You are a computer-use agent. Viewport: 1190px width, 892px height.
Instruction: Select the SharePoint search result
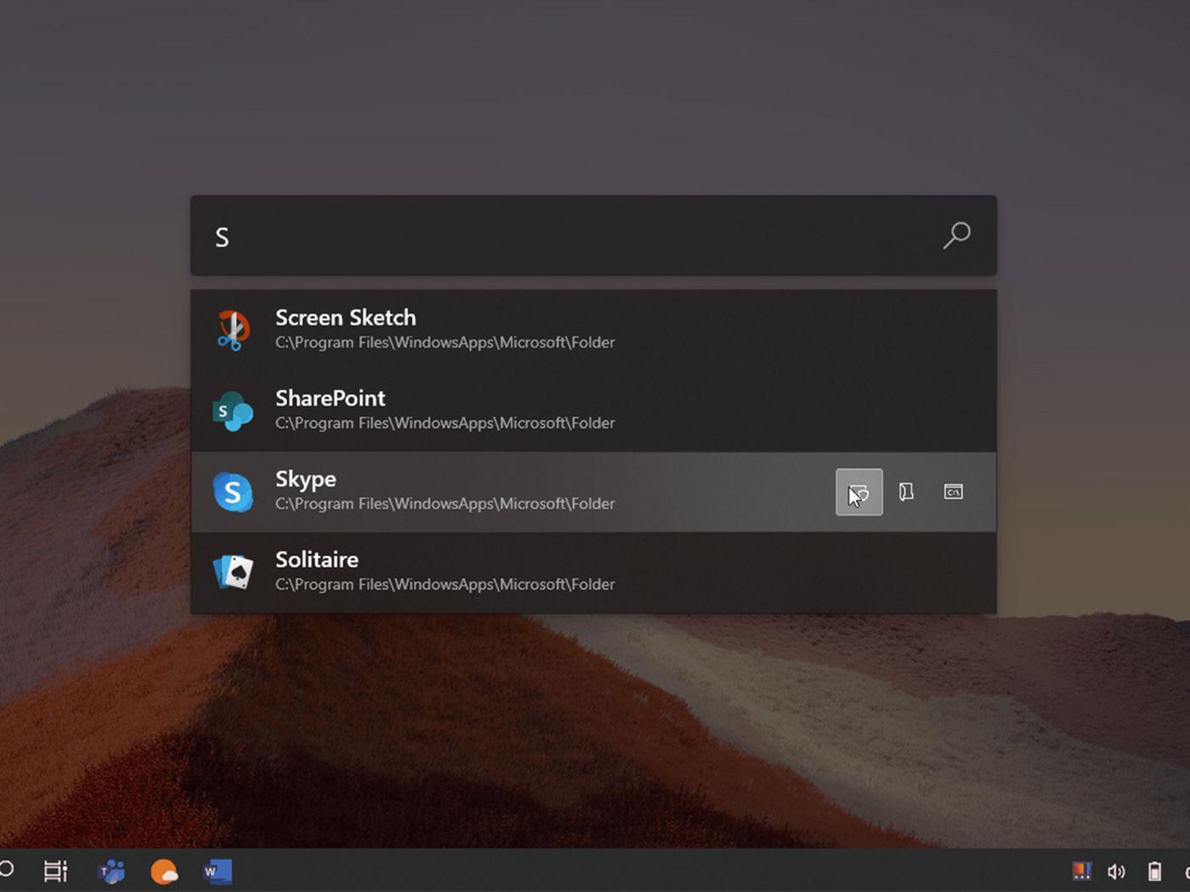click(330, 398)
